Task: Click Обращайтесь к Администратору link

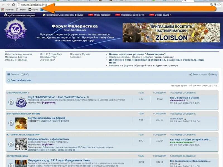Action: pos(156,65)
